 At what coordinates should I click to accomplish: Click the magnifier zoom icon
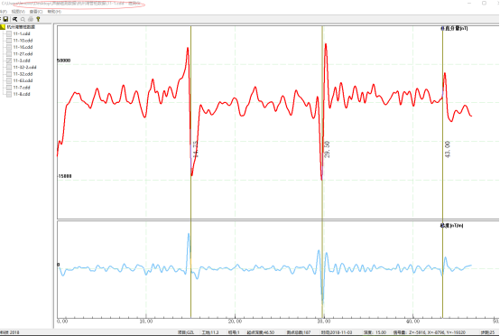[23, 19]
